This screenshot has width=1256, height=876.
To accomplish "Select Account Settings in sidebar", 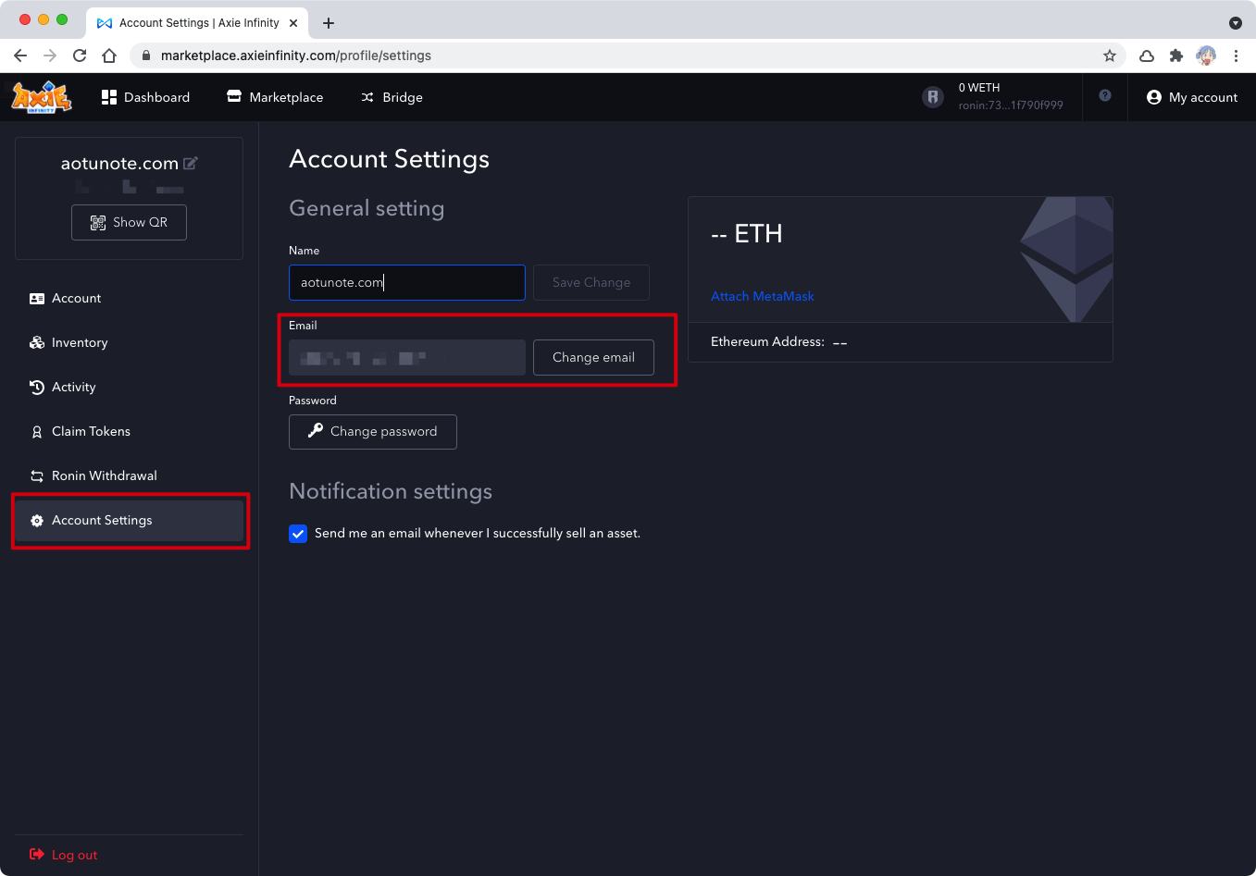I will (129, 520).
